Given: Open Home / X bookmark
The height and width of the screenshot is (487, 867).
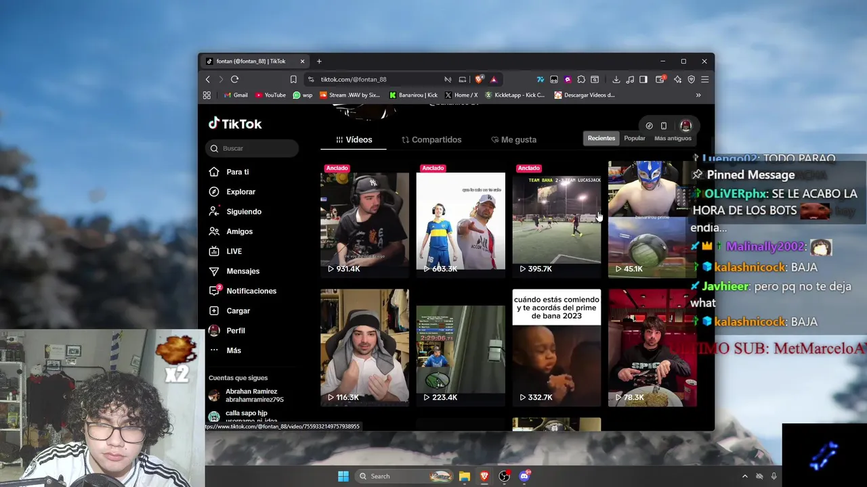Looking at the screenshot, I should (461, 95).
